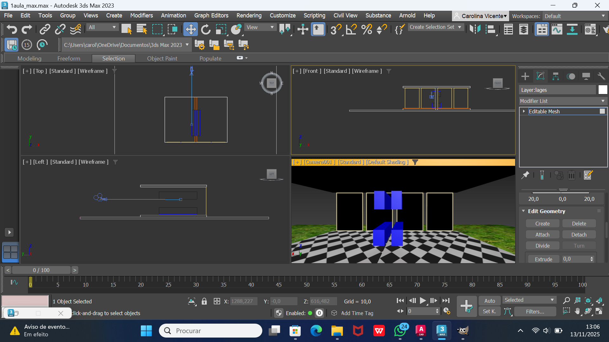This screenshot has width=609, height=342.
Task: Open the Modifier List dropdown
Action: 563,101
